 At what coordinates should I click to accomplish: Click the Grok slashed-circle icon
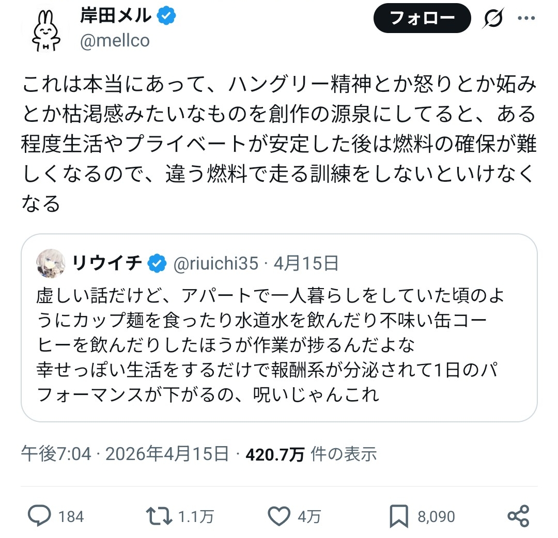point(494,19)
